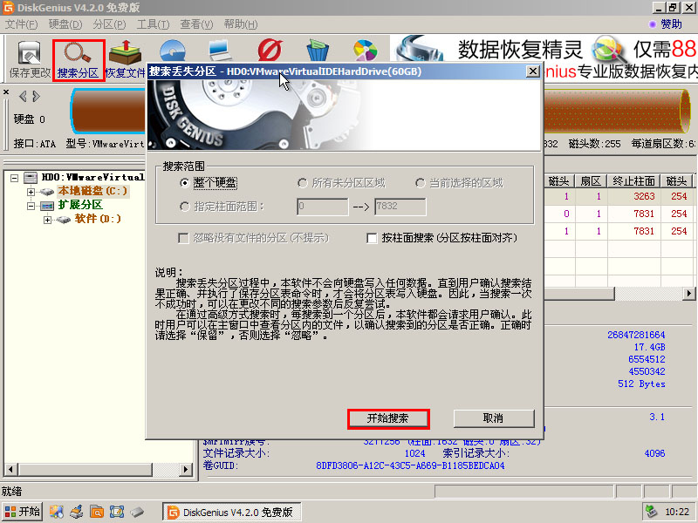Select the 整个硬盘 radio option
The image size is (698, 523).
[x=184, y=183]
